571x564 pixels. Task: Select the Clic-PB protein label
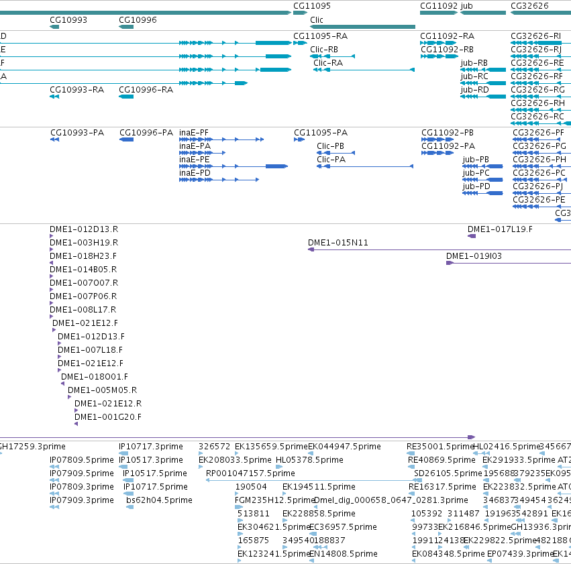click(330, 146)
